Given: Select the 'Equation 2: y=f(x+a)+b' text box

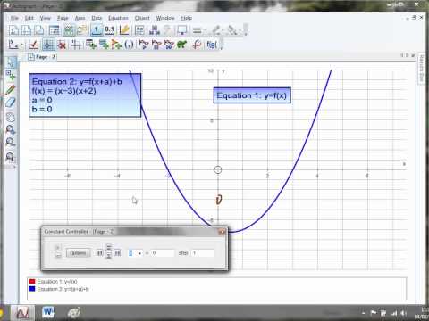Looking at the screenshot, I should (85, 95).
